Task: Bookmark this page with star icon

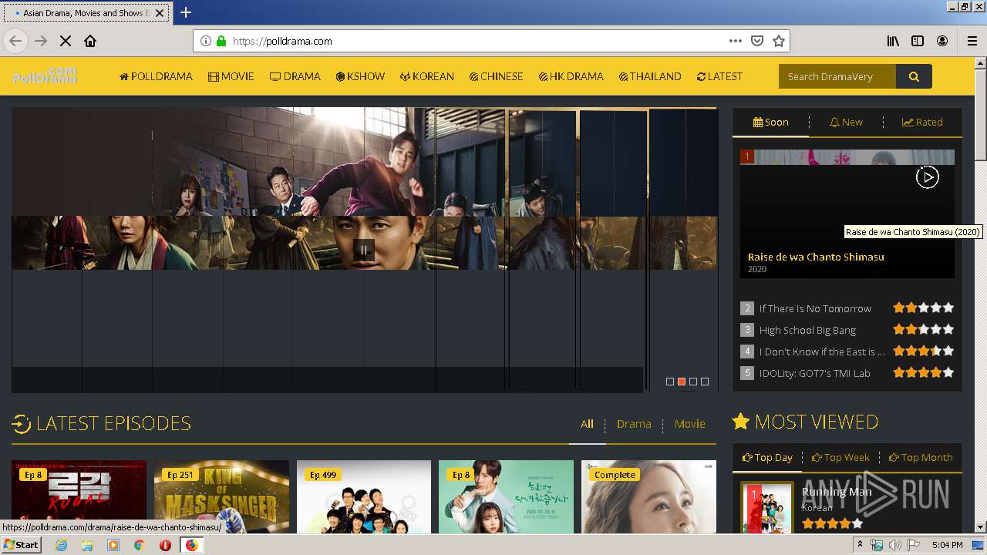Action: click(779, 41)
